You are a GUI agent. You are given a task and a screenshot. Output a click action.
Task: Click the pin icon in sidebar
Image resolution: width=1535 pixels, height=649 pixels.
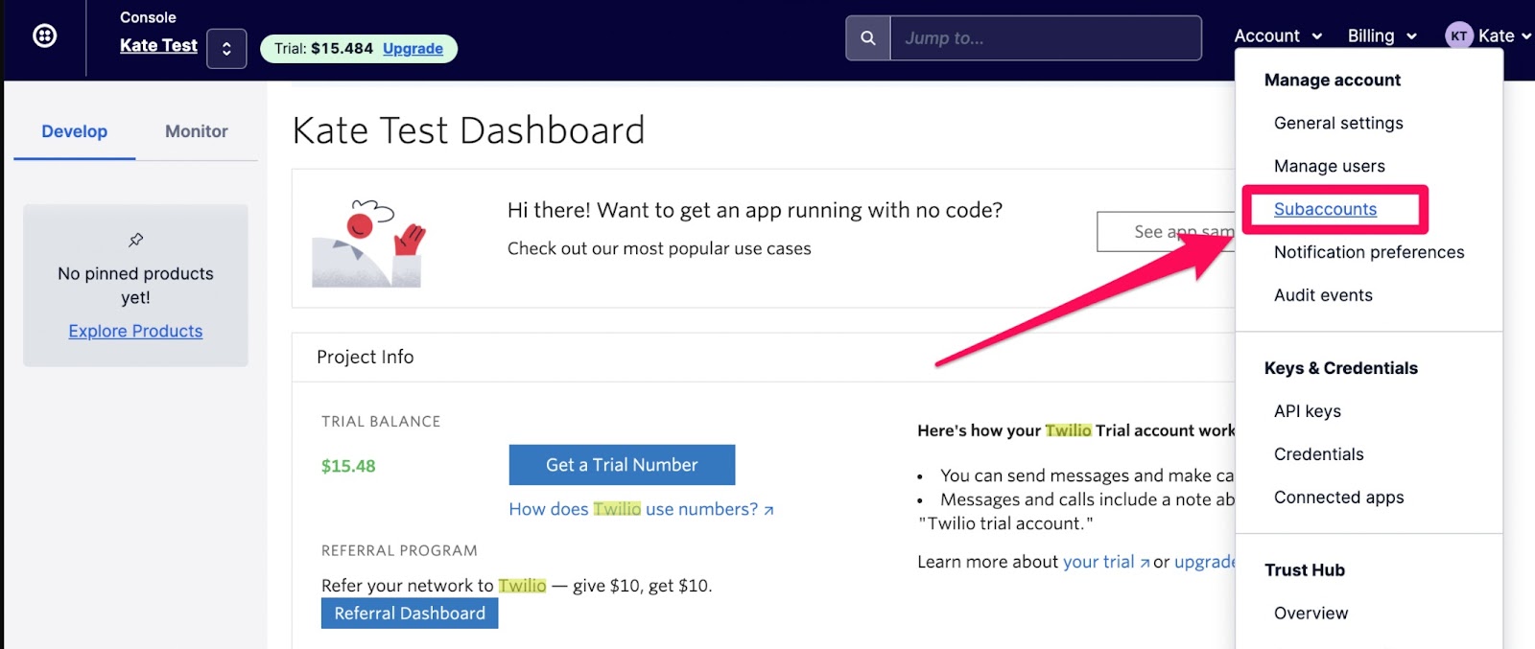click(136, 240)
